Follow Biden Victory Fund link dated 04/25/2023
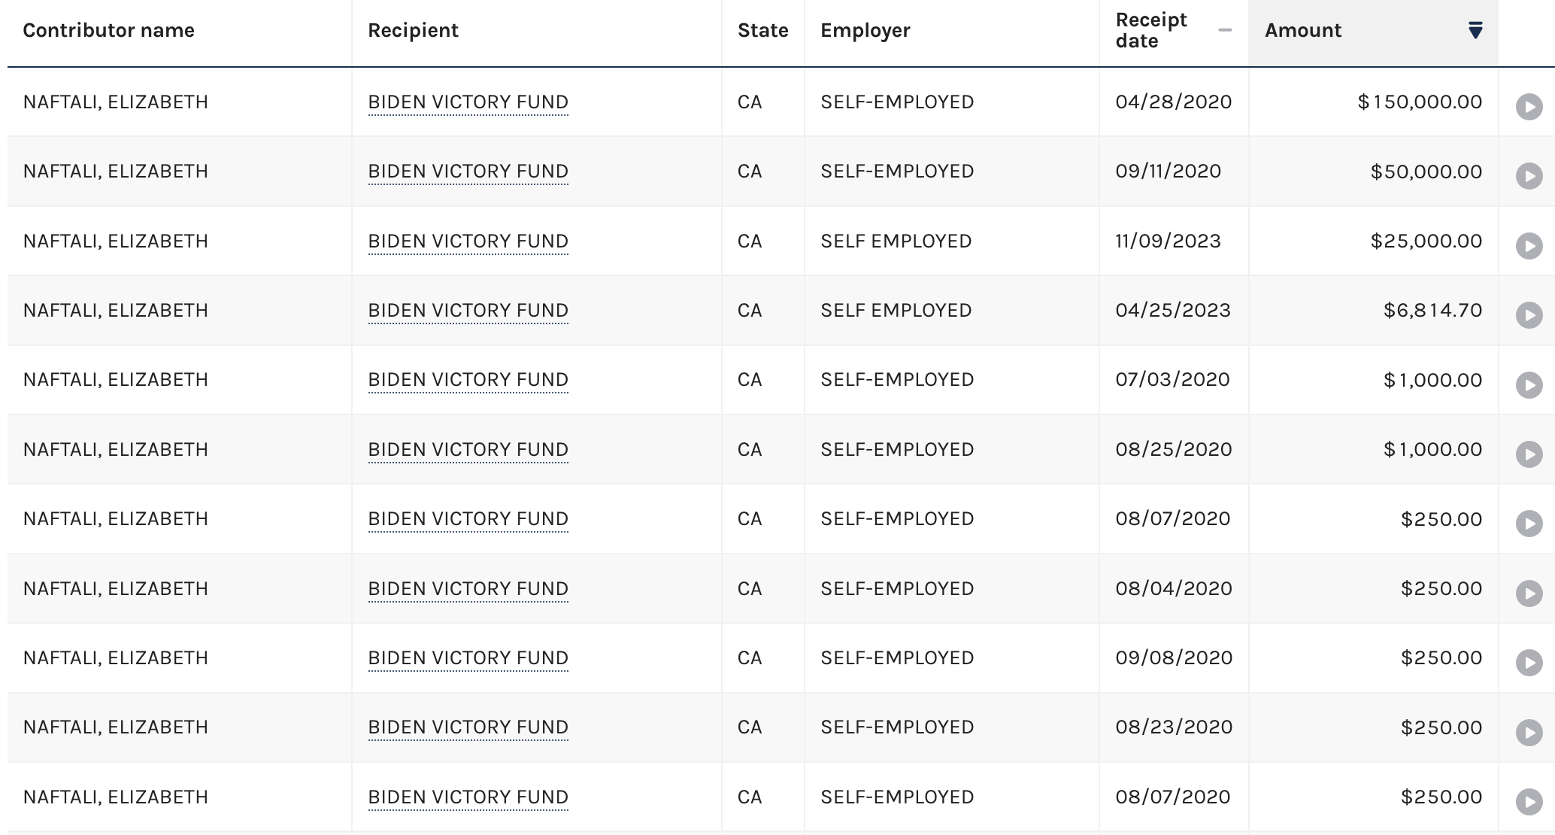The height and width of the screenshot is (835, 1555). (468, 310)
